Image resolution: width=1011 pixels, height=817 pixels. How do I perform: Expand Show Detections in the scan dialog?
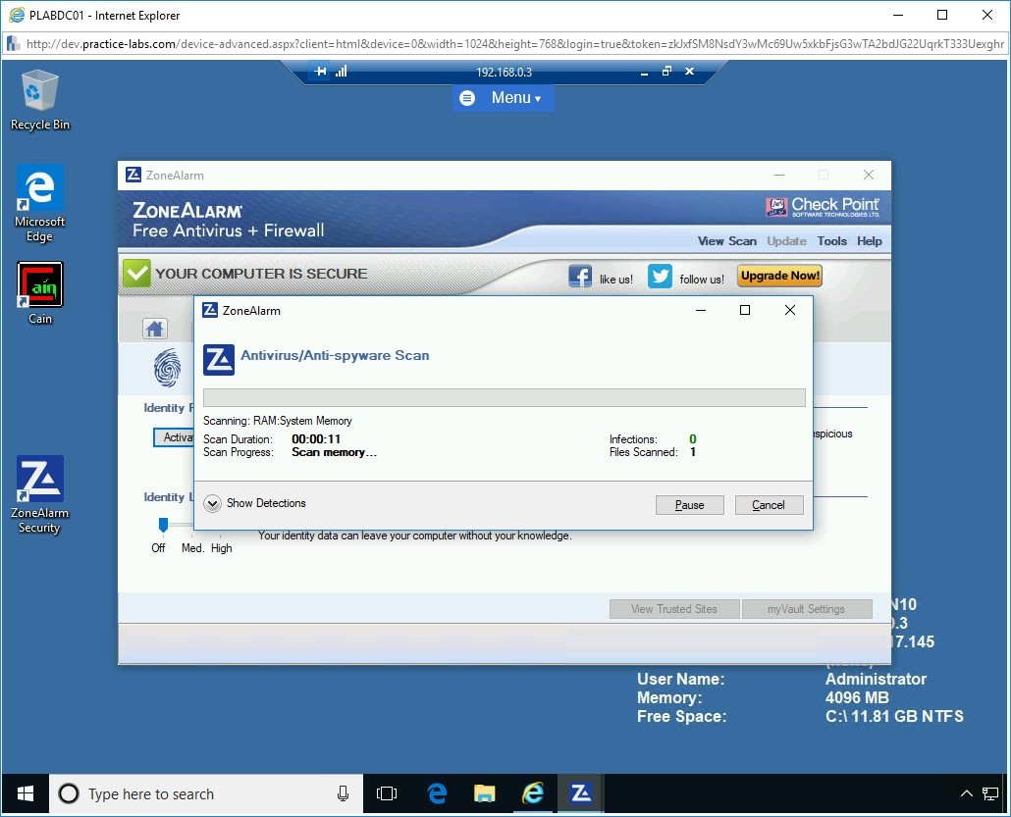tap(212, 503)
